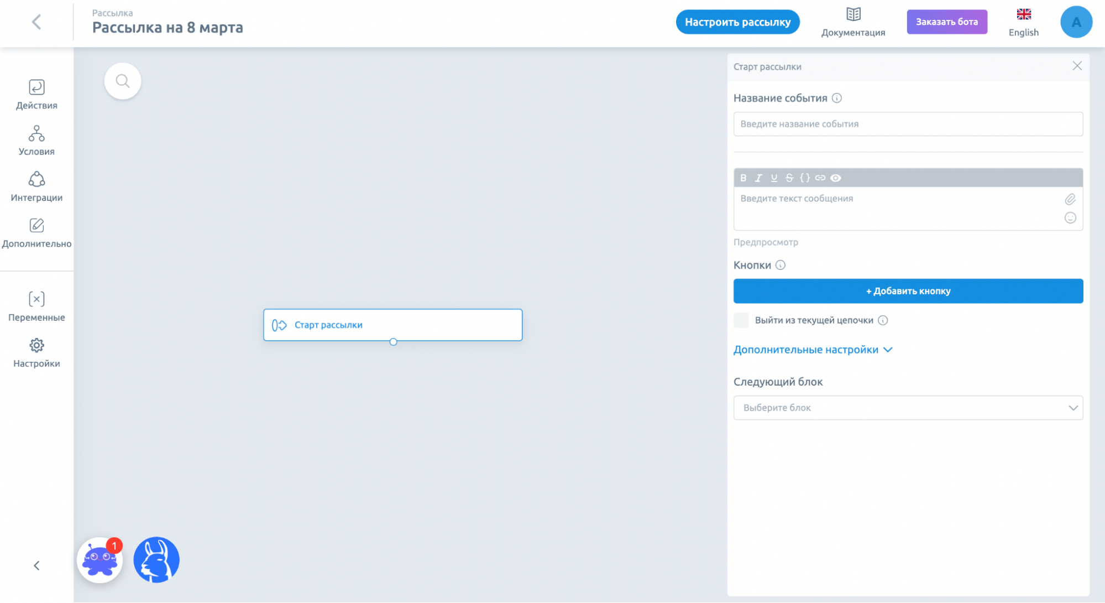Image resolution: width=1105 pixels, height=603 pixels.
Task: Expand Дополнительные настройки section
Action: click(x=813, y=349)
